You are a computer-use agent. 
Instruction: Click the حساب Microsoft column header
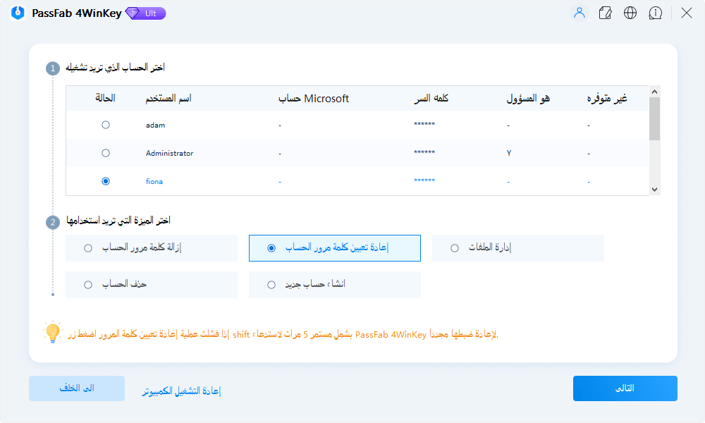[313, 99]
